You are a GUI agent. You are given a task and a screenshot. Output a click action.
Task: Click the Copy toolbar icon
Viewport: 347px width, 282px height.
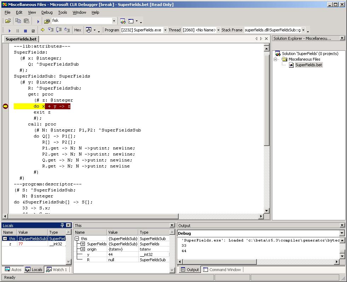[x=18, y=21]
